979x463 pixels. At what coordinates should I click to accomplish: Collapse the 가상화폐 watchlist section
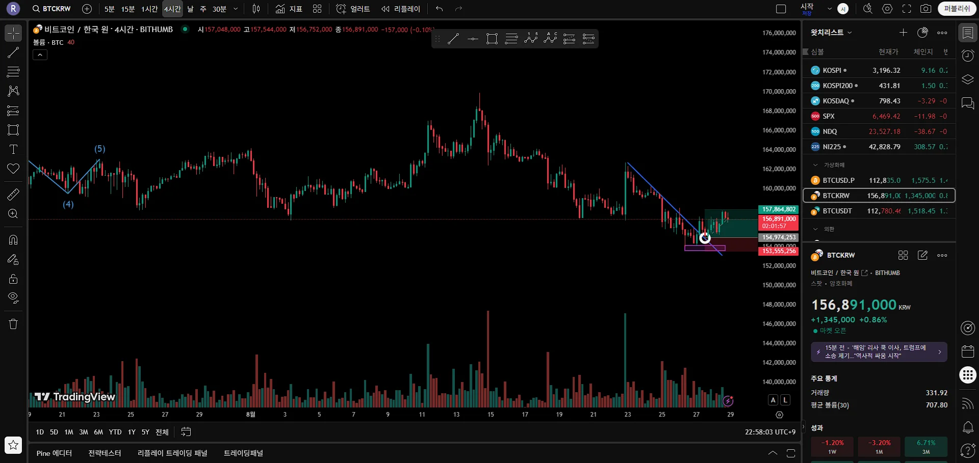coord(815,165)
